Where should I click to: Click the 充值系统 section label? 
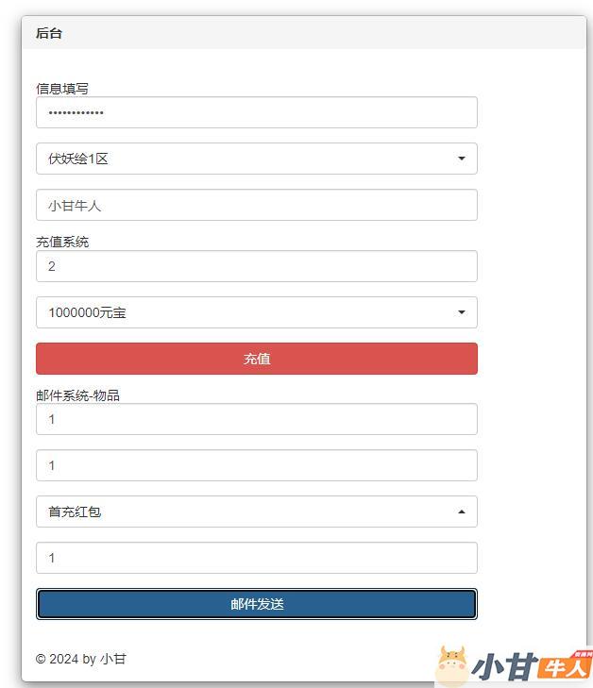coord(62,242)
